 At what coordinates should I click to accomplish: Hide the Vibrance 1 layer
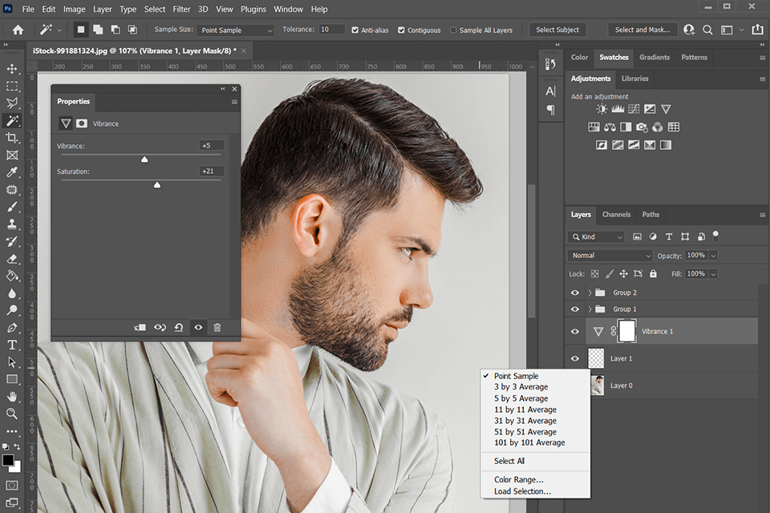pos(574,331)
